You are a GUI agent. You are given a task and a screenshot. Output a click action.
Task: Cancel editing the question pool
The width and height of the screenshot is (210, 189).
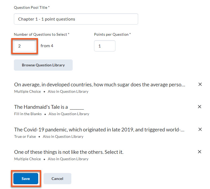coord(57,179)
